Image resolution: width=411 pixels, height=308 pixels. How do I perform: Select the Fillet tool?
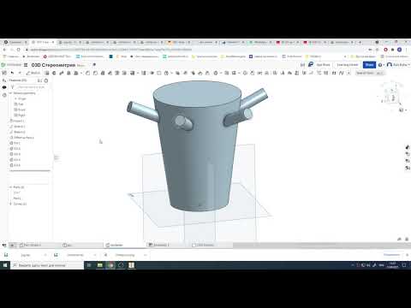tap(87, 73)
